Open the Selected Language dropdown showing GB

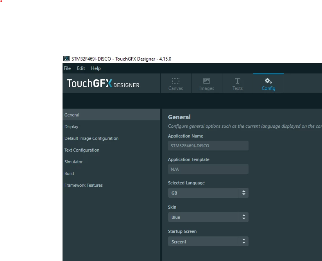coord(208,193)
